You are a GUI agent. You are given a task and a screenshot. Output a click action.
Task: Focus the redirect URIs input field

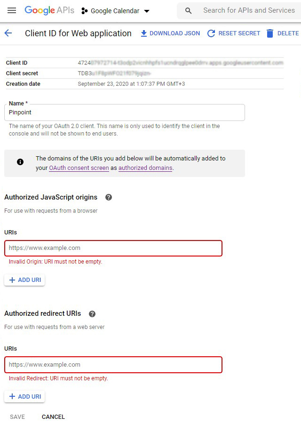(x=113, y=365)
